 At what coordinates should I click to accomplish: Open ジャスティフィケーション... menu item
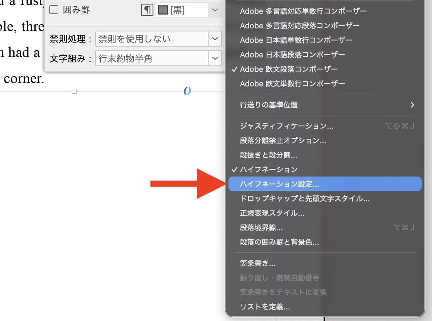(x=325, y=126)
